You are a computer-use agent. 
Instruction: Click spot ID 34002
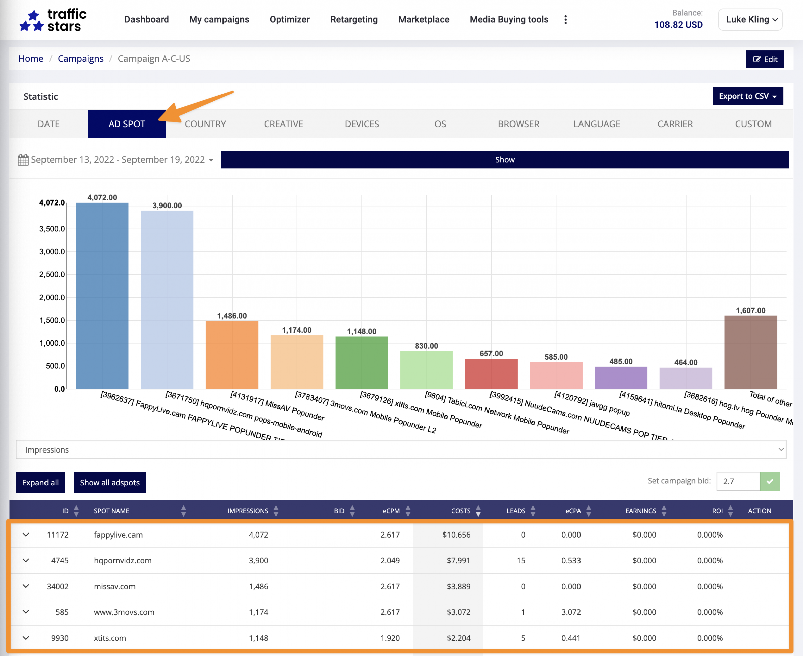58,586
